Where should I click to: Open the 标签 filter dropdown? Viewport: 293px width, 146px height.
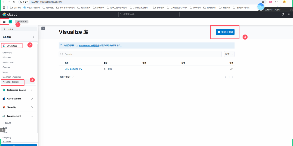229,54
